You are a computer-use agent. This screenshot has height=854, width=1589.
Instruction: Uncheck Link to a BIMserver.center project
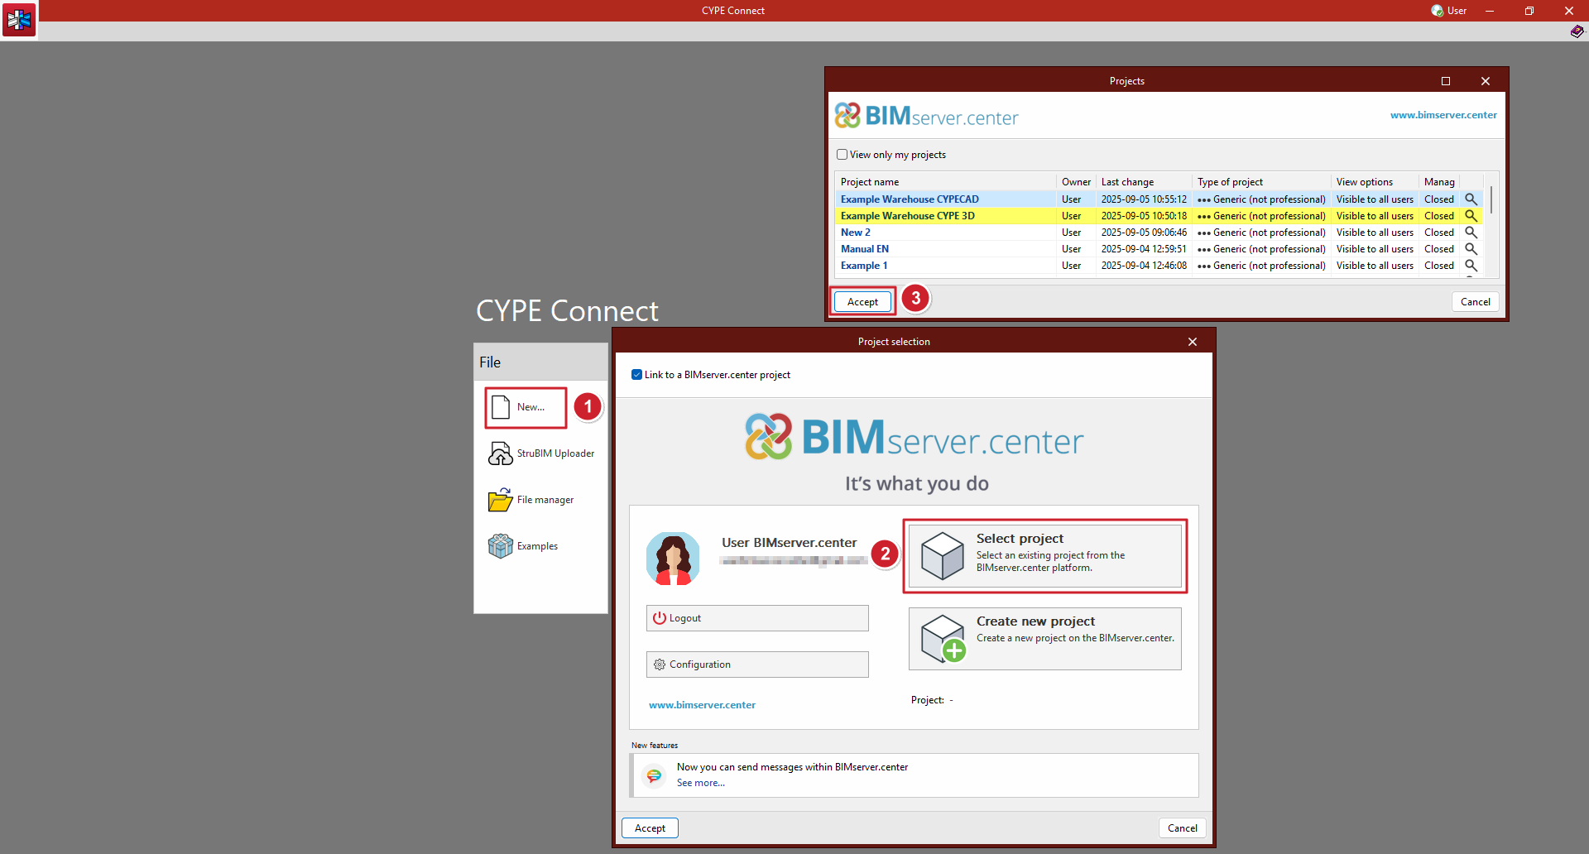coord(636,375)
